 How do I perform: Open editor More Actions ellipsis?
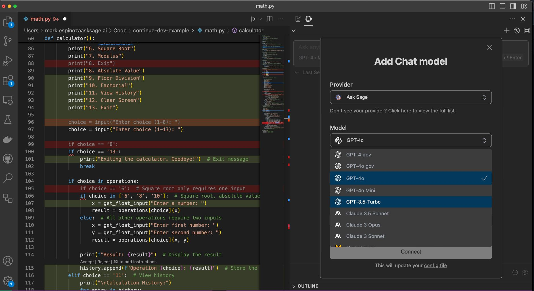(x=280, y=19)
